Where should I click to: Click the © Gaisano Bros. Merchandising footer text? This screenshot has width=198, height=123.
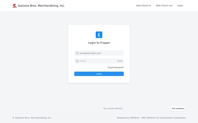coord(32,118)
